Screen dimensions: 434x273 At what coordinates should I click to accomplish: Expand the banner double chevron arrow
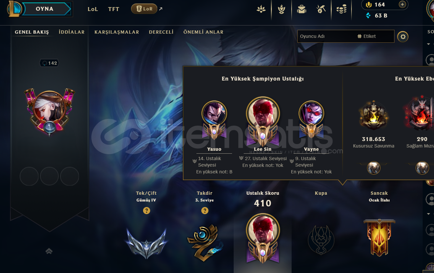pos(49,251)
